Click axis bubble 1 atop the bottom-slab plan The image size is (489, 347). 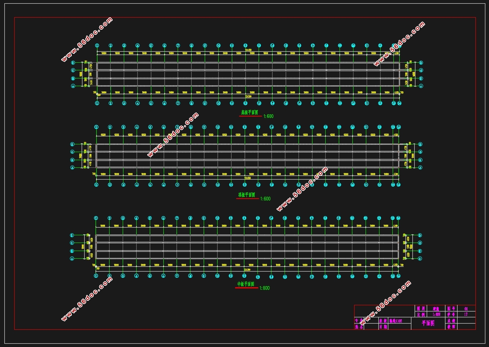(x=97, y=45)
